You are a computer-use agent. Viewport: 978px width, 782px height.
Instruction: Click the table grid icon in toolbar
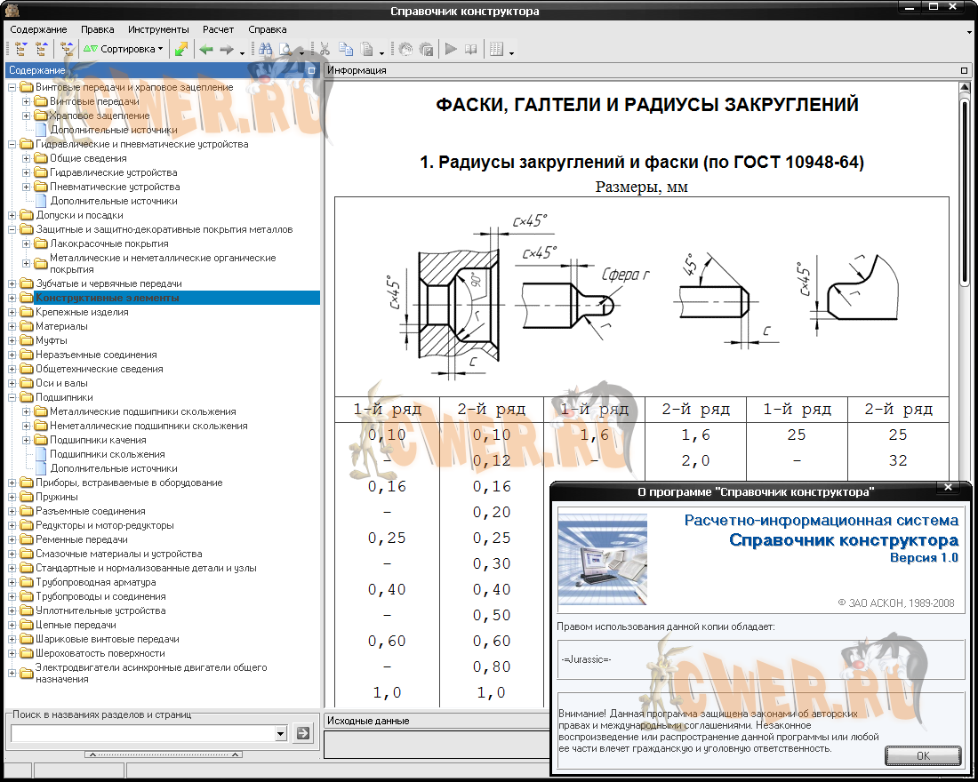tap(496, 50)
